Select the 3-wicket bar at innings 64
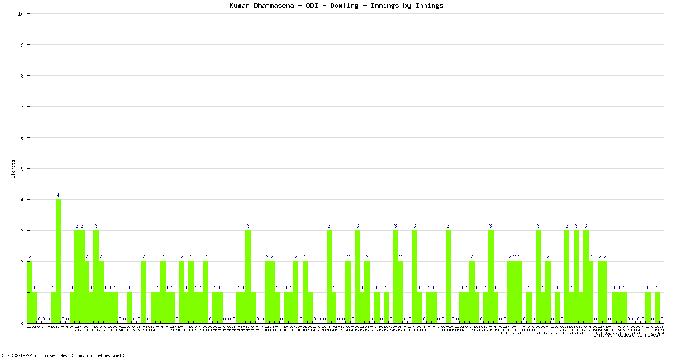This screenshot has width=673, height=359. (329, 277)
